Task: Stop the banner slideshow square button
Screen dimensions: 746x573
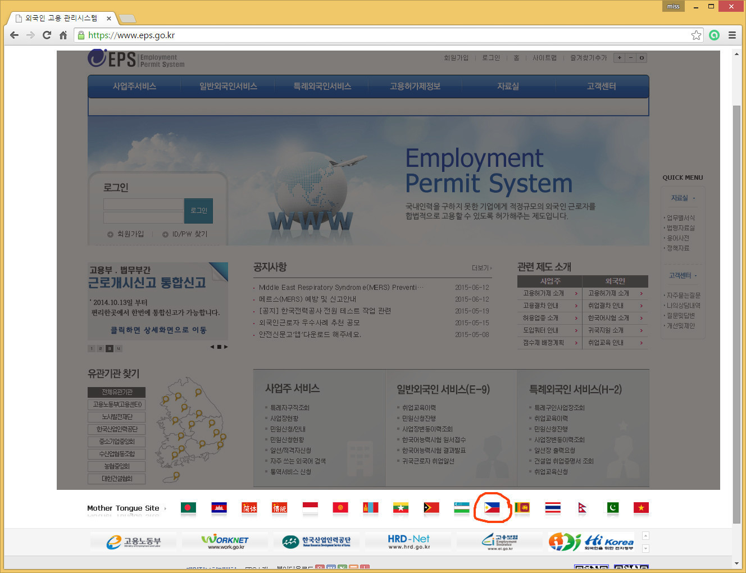Action: pyautogui.click(x=219, y=347)
